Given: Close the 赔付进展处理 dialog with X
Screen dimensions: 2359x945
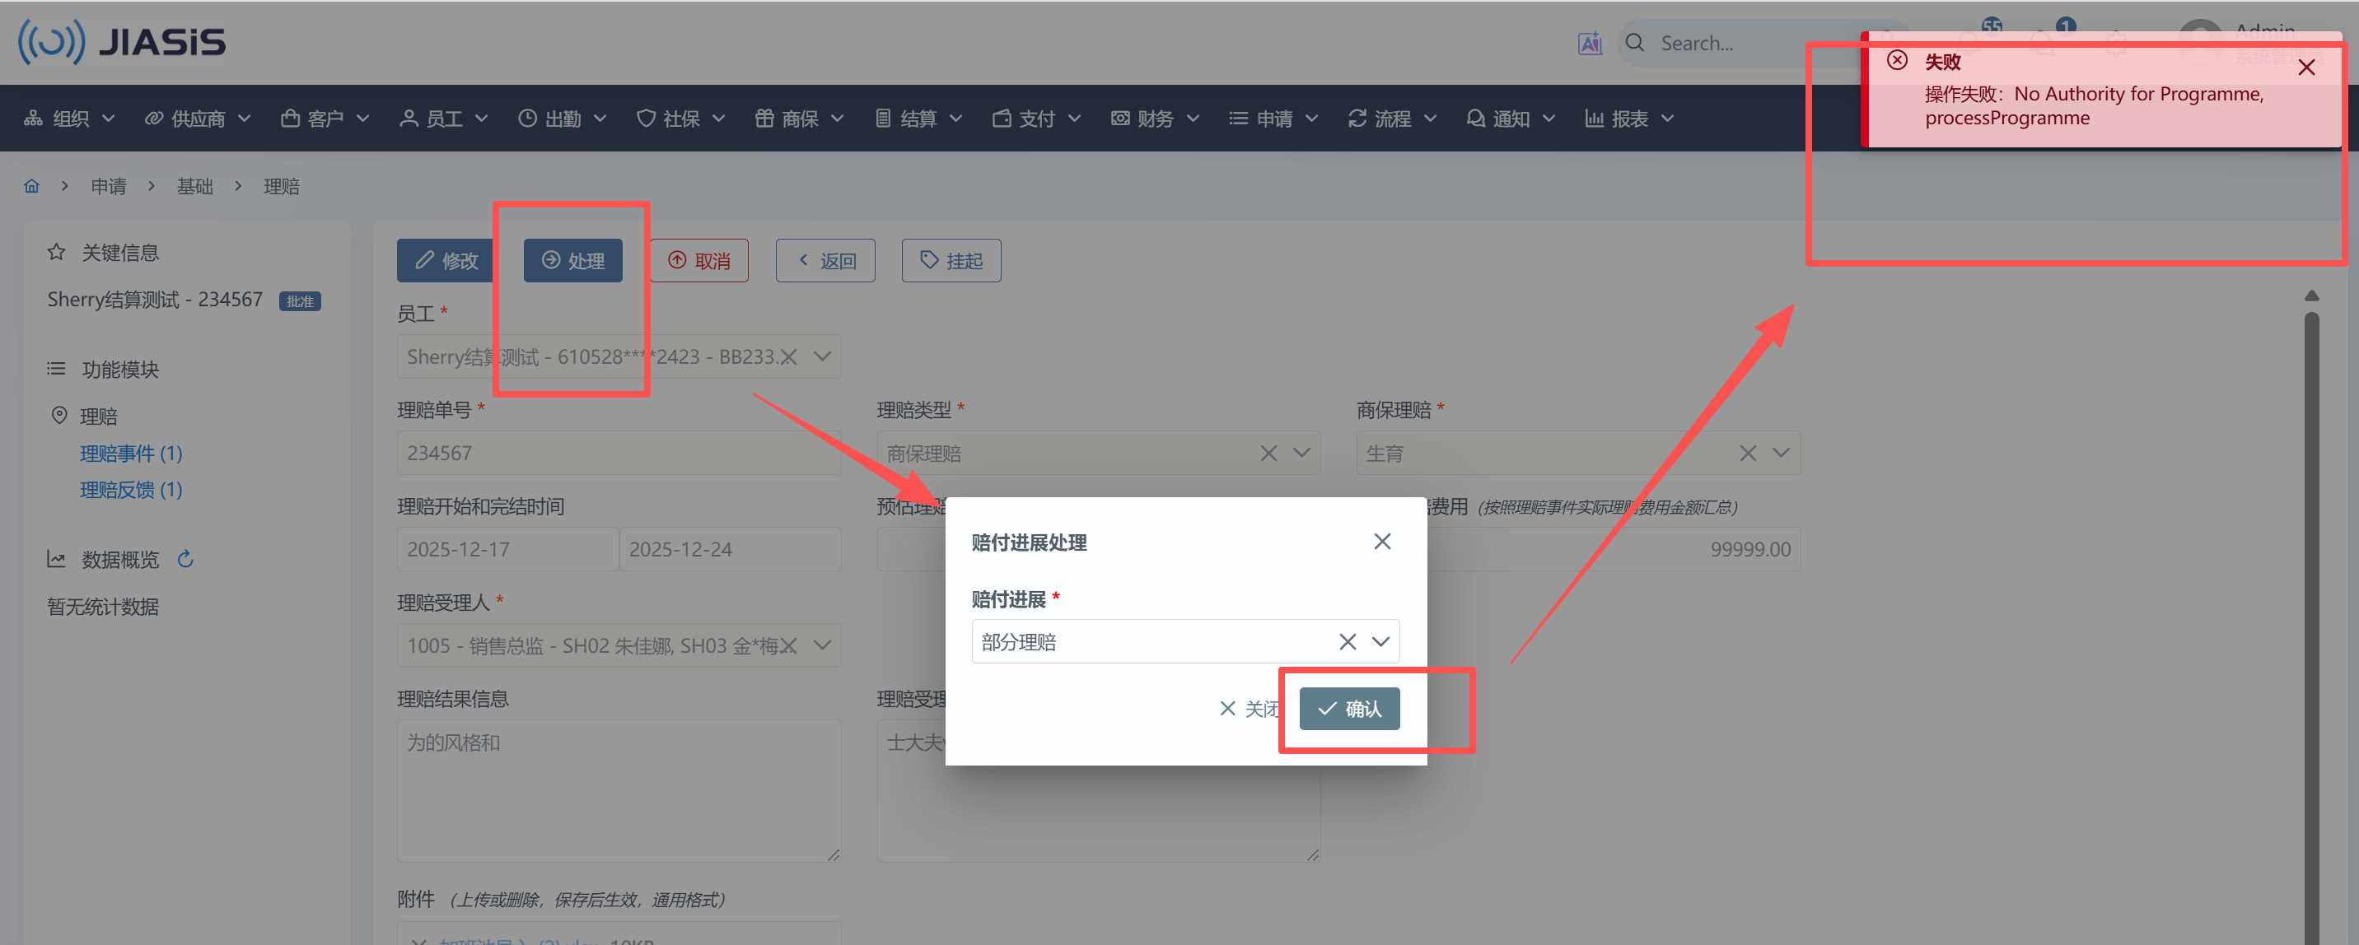Looking at the screenshot, I should tap(1382, 542).
